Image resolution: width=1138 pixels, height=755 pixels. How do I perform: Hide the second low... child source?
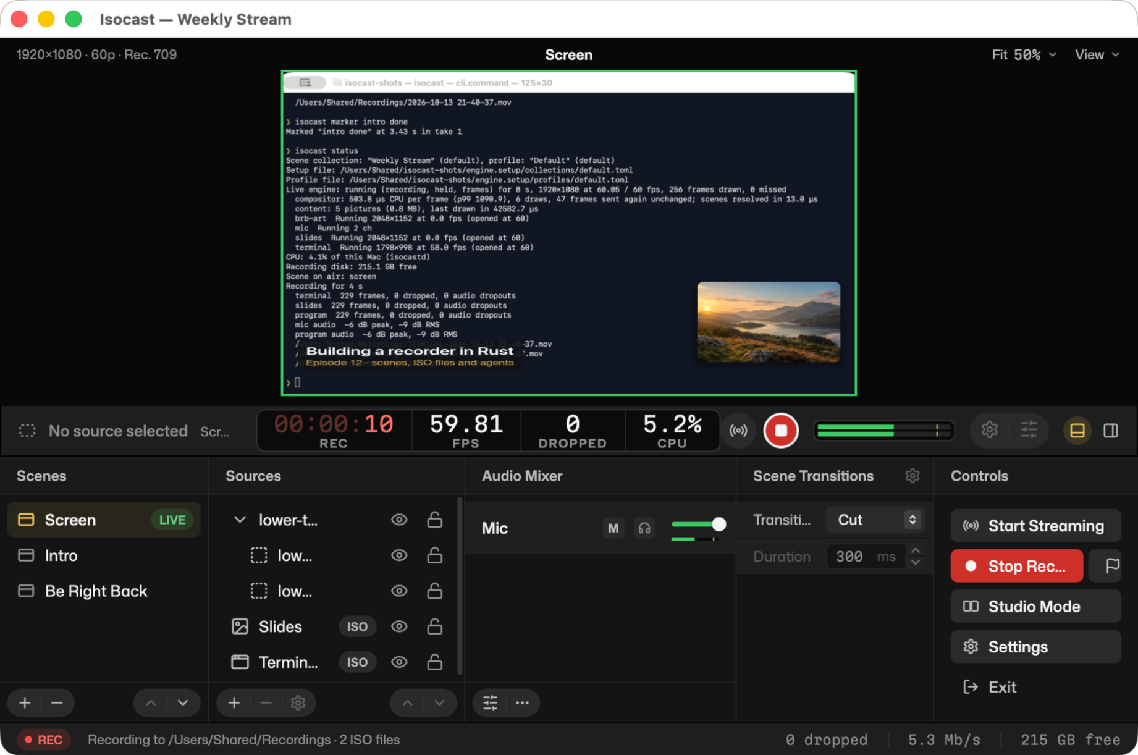coord(399,591)
